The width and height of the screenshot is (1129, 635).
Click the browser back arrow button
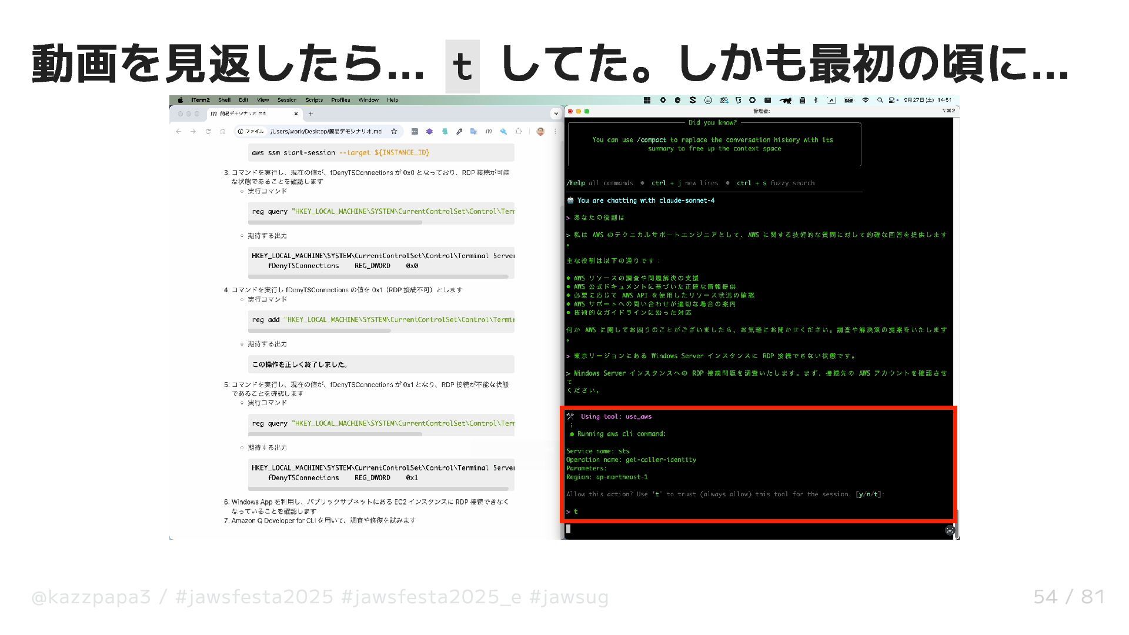tap(179, 132)
